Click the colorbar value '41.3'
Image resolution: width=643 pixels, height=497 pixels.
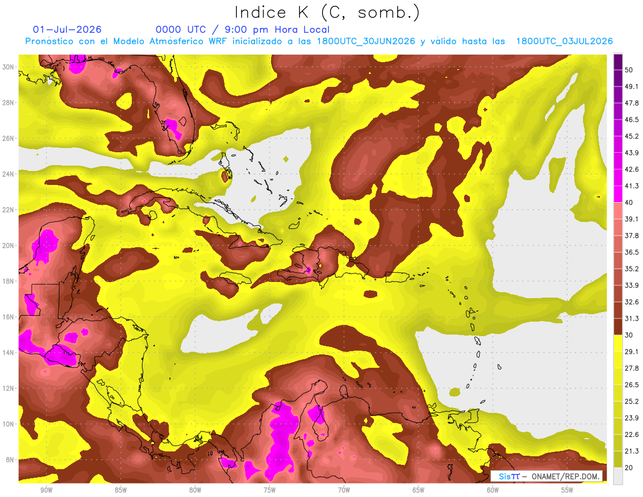tap(632, 186)
